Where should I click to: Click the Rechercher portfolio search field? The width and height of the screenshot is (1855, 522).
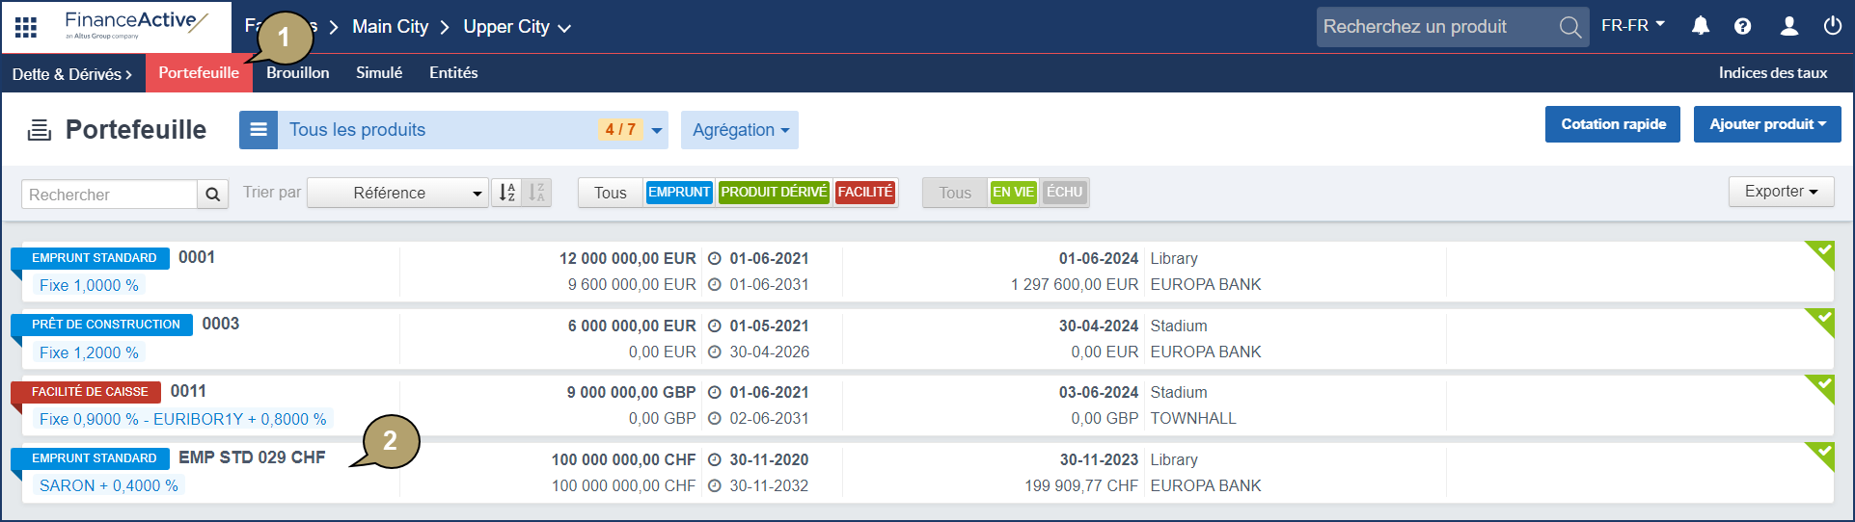tap(109, 195)
